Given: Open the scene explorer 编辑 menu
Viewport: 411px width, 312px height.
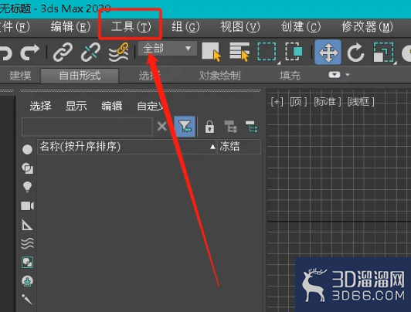Looking at the screenshot, I should (x=112, y=106).
